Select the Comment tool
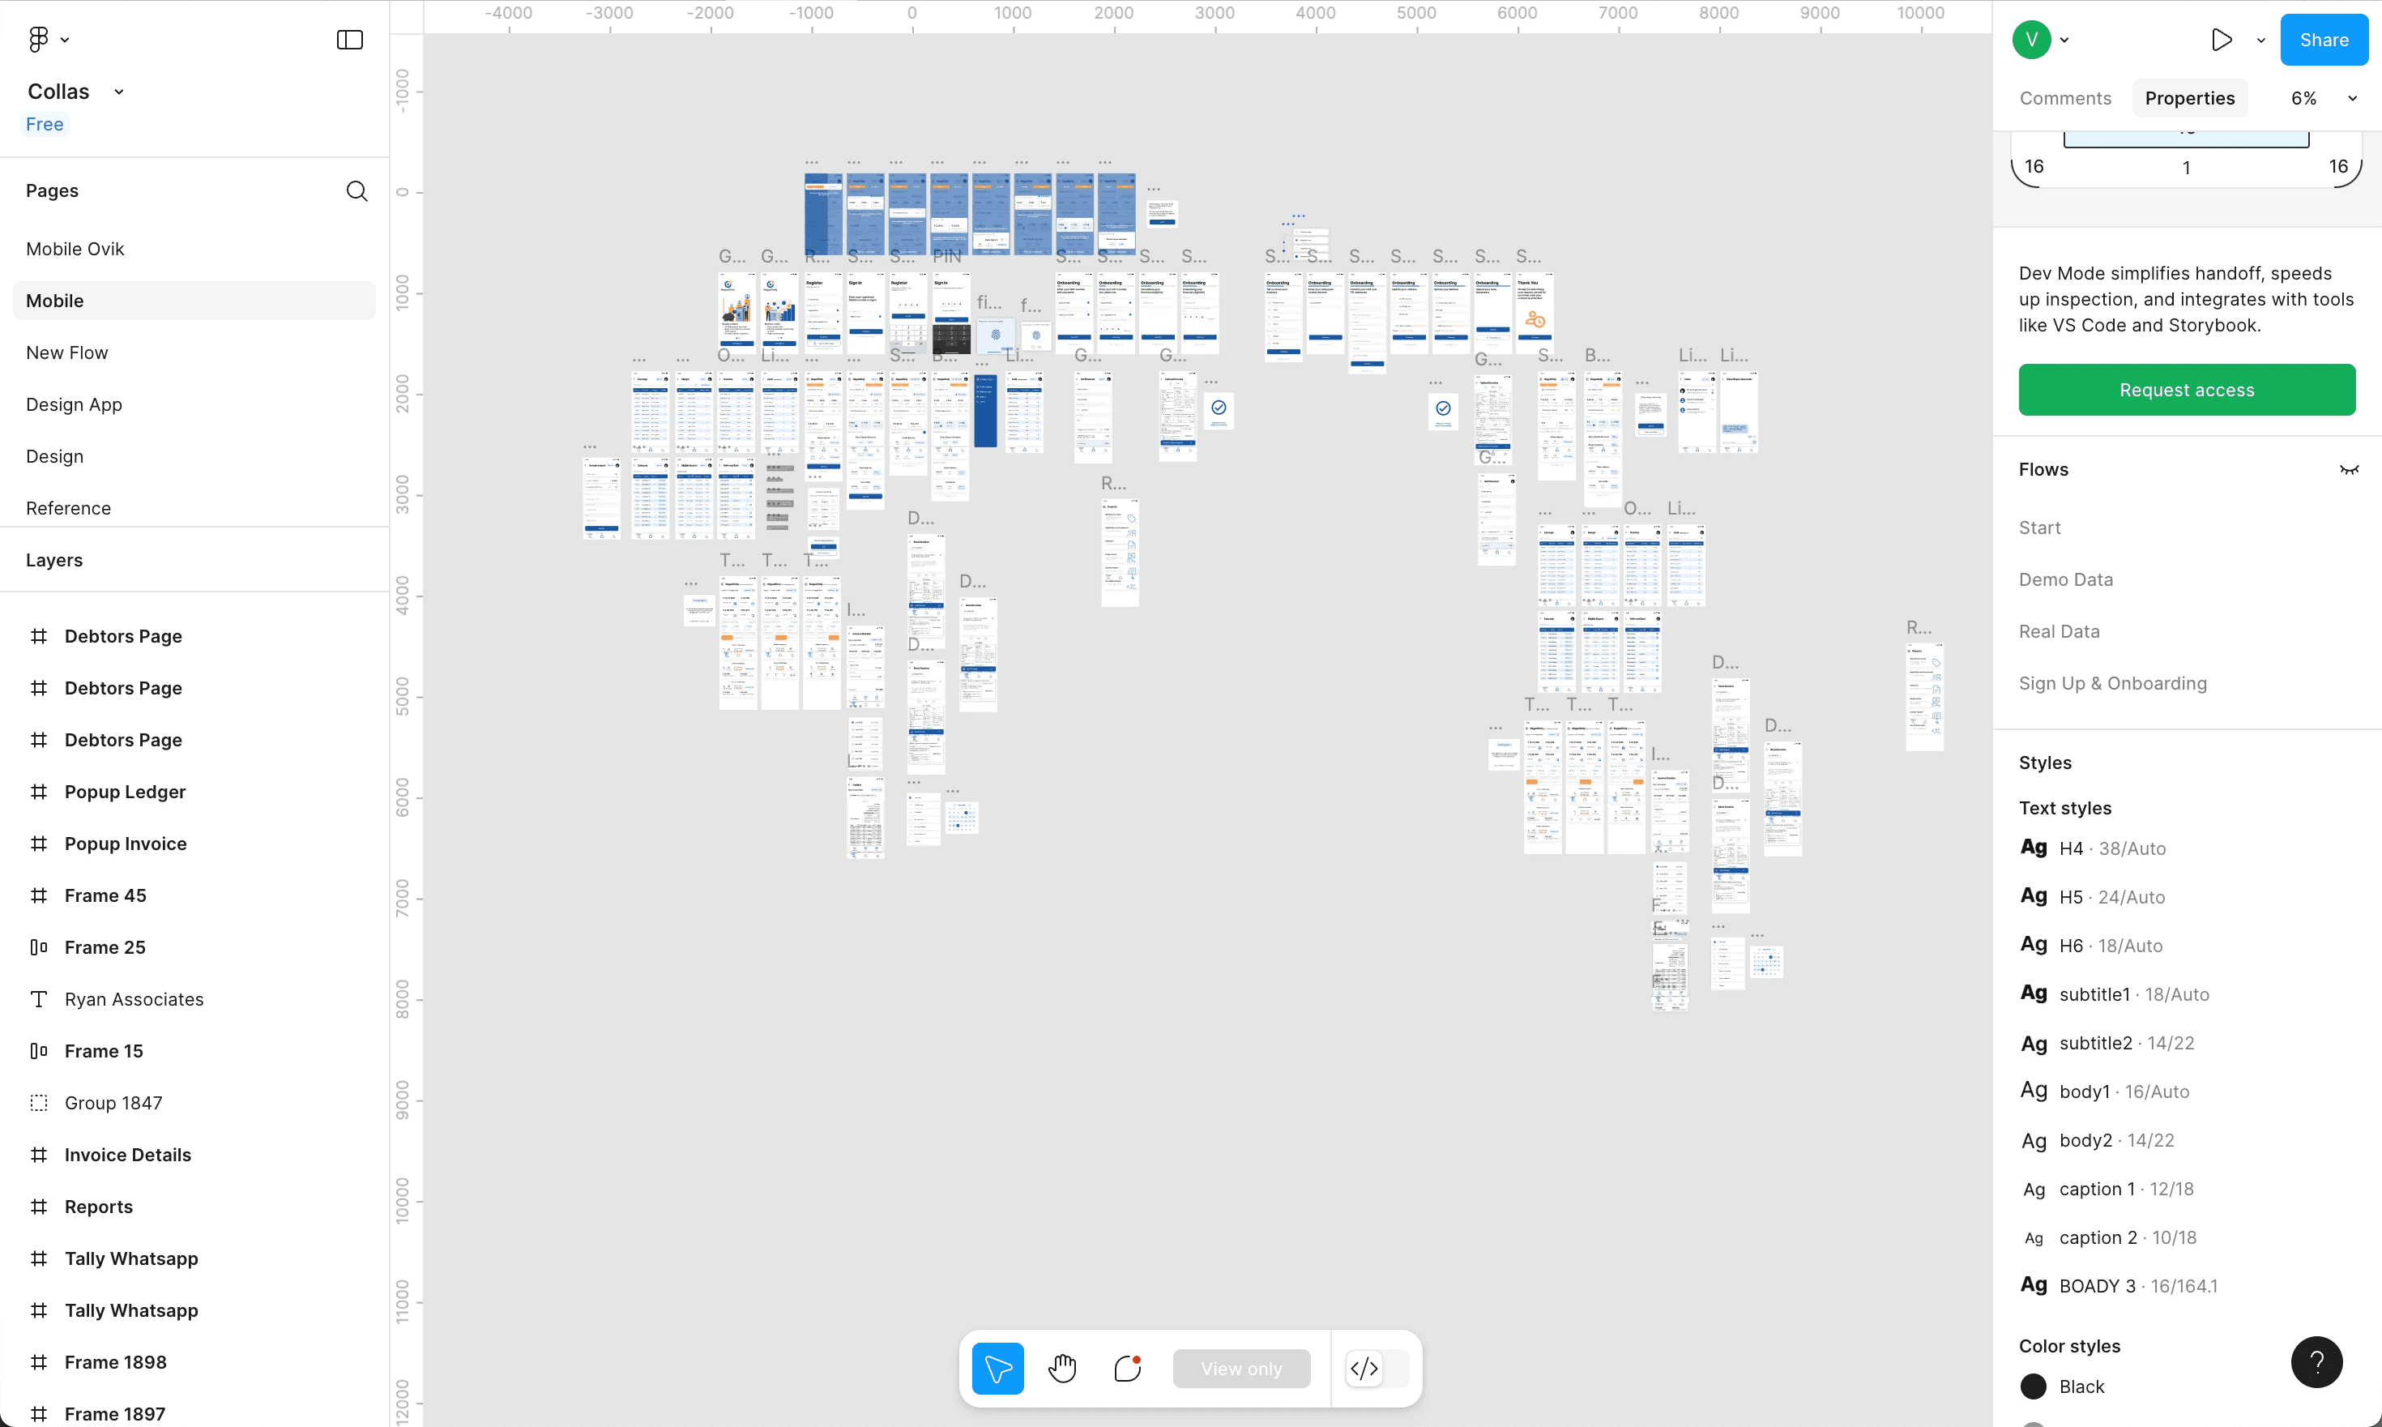This screenshot has width=2382, height=1427. [x=1128, y=1369]
